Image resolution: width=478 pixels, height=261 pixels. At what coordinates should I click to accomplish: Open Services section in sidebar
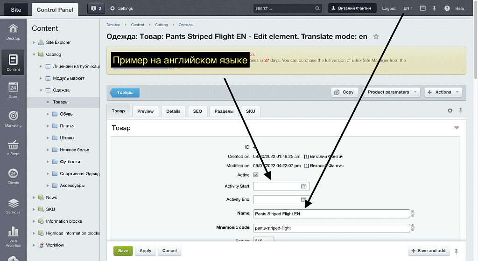pos(13,206)
